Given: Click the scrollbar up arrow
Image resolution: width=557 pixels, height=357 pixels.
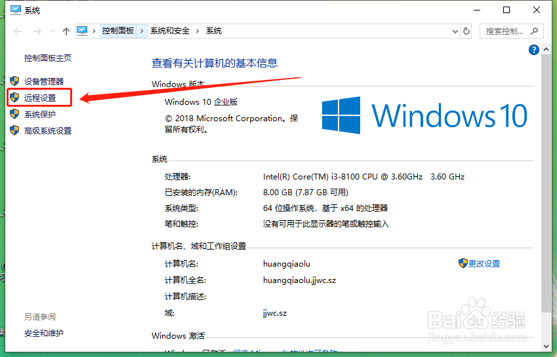Looking at the screenshot, I should [x=547, y=50].
